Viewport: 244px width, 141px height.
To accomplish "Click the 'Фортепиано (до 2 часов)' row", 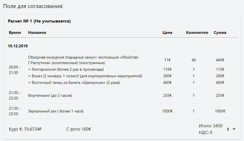I will pos(50,95).
